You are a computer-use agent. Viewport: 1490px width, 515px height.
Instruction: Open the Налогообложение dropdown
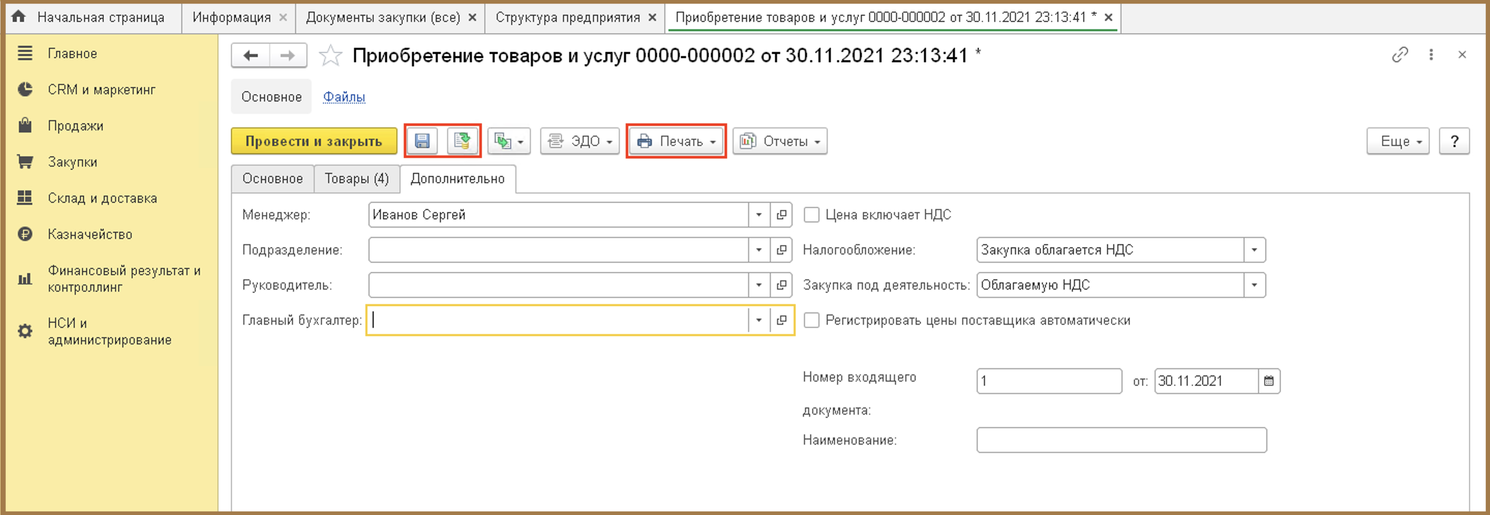click(1255, 250)
